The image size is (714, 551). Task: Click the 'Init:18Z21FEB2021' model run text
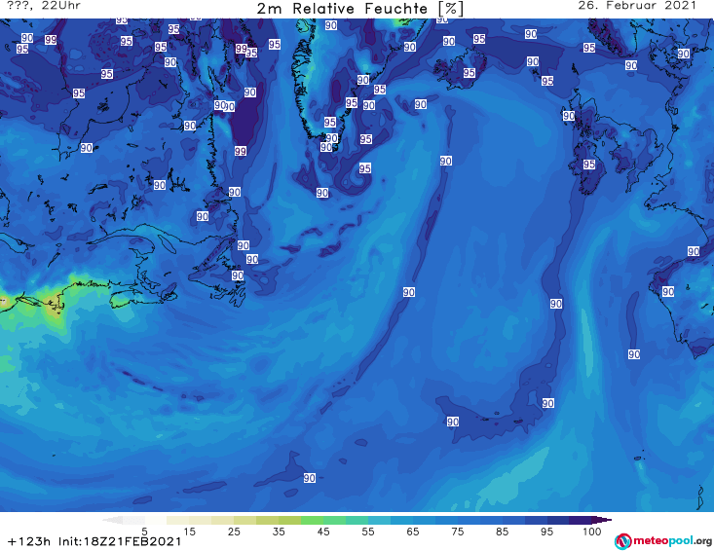pyautogui.click(x=120, y=541)
